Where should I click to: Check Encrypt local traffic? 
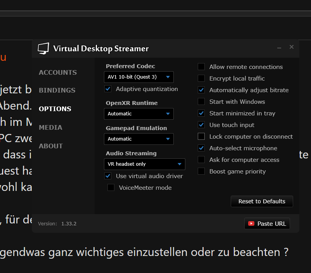(x=201, y=78)
